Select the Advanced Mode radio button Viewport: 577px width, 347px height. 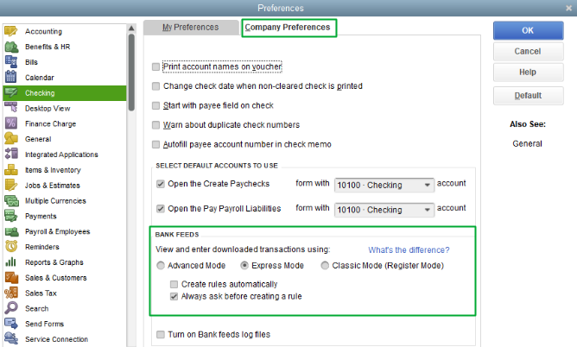tap(161, 265)
